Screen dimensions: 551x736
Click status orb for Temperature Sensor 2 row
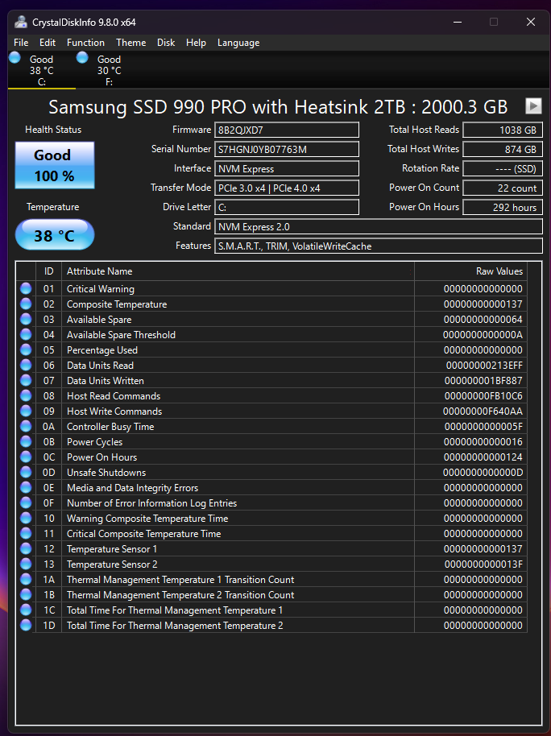click(x=26, y=564)
